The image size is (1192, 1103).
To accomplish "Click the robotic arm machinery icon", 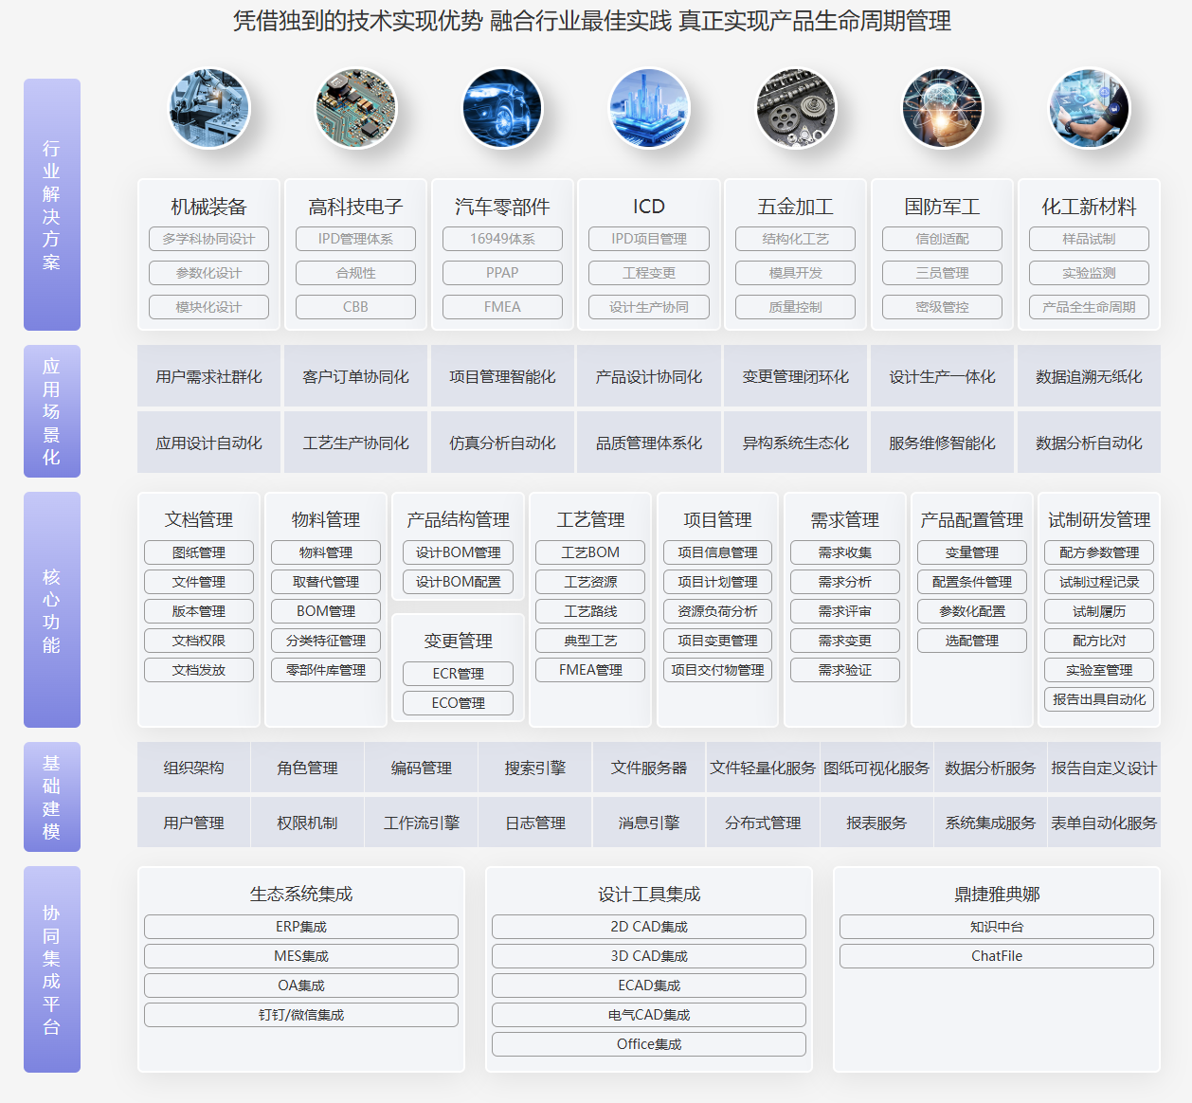I will [x=209, y=109].
